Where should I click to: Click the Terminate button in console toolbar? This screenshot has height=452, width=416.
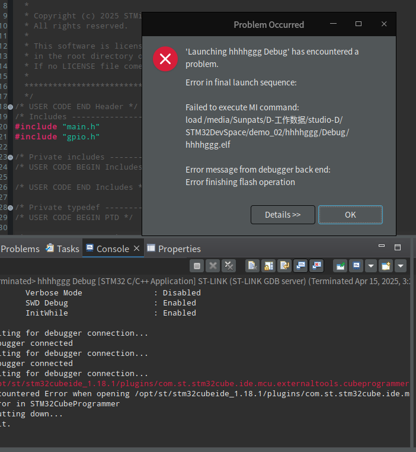point(197,266)
